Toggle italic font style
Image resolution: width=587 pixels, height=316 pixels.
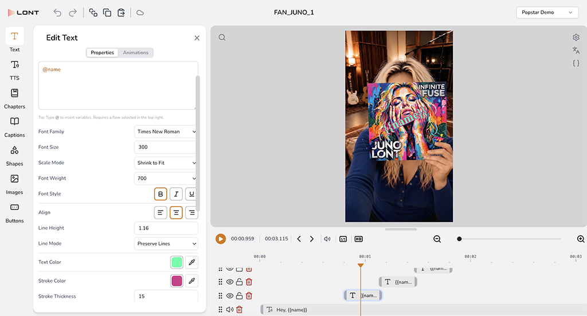(x=176, y=194)
